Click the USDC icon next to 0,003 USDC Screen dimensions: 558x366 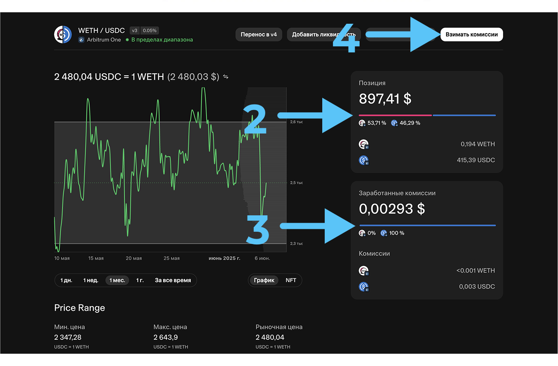pos(363,287)
